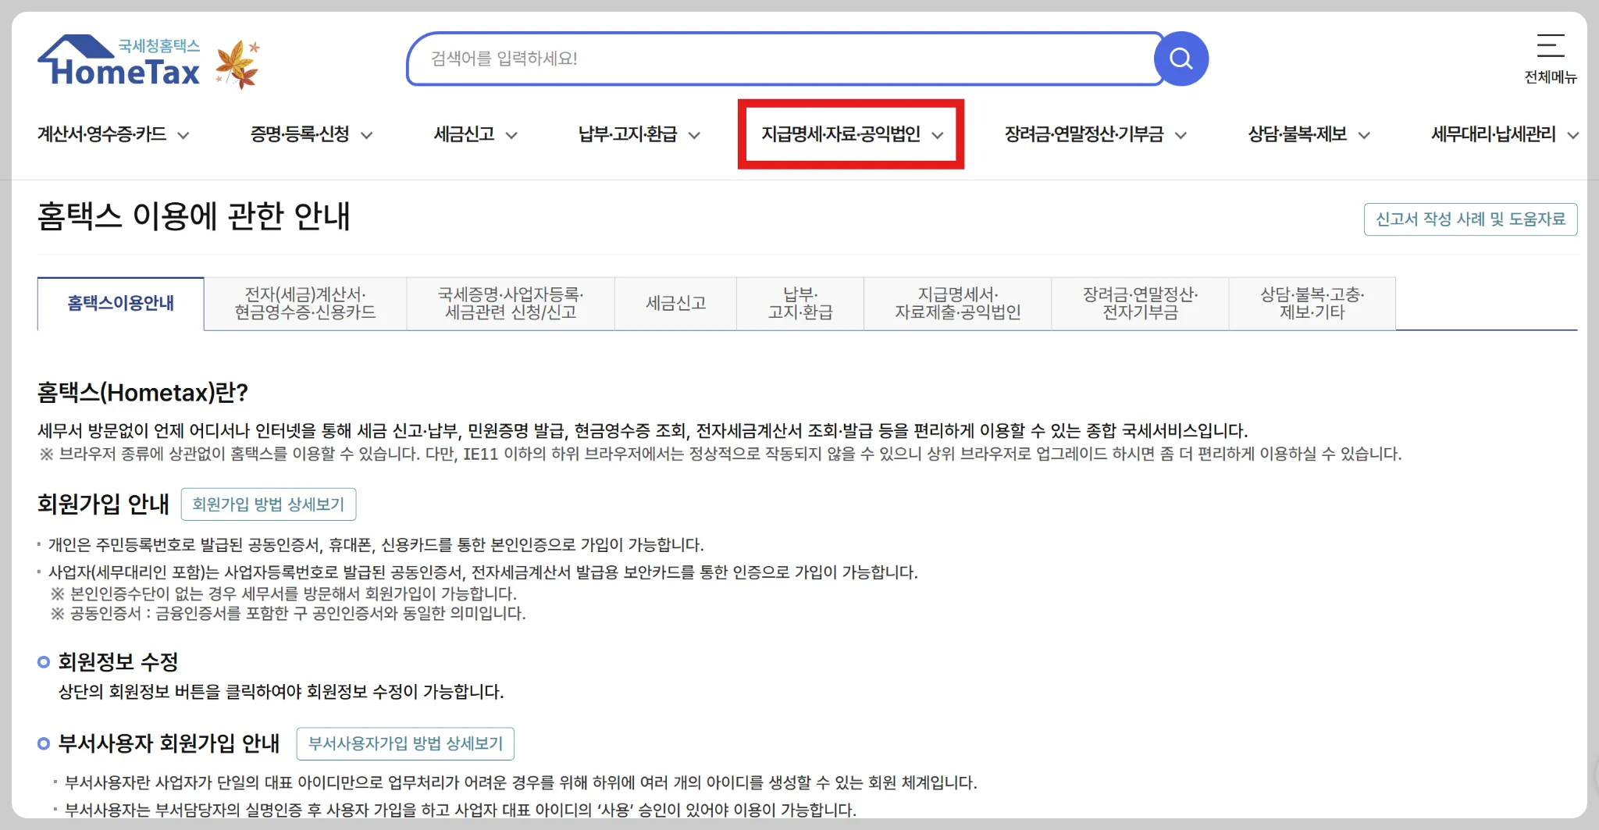Switch to the 전자(세금)계산서·현금영수증·신용카드 tab
This screenshot has width=1599, height=830.
(x=304, y=303)
